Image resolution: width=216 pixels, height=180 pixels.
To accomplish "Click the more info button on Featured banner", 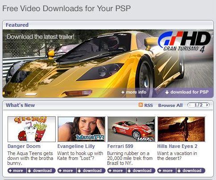I will pos(134,92).
